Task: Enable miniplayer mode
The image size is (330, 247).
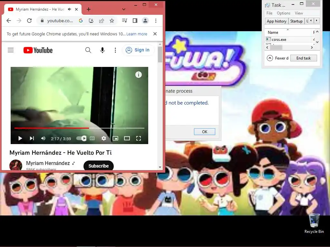Action: click(x=115, y=138)
